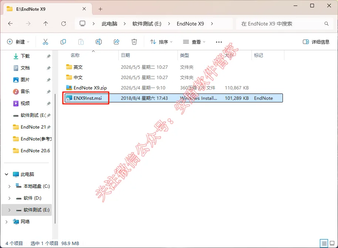Image resolution: width=338 pixels, height=248 pixels.
Task: Expand the 网络 tree node
Action: tap(6, 222)
